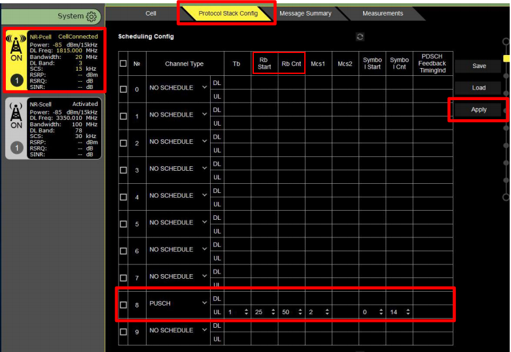Switch to the Message Summary tab
Screen dimensions: 511x352
coord(305,13)
